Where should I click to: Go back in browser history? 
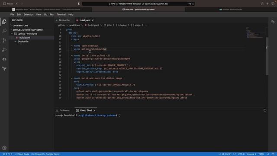point(17,4)
